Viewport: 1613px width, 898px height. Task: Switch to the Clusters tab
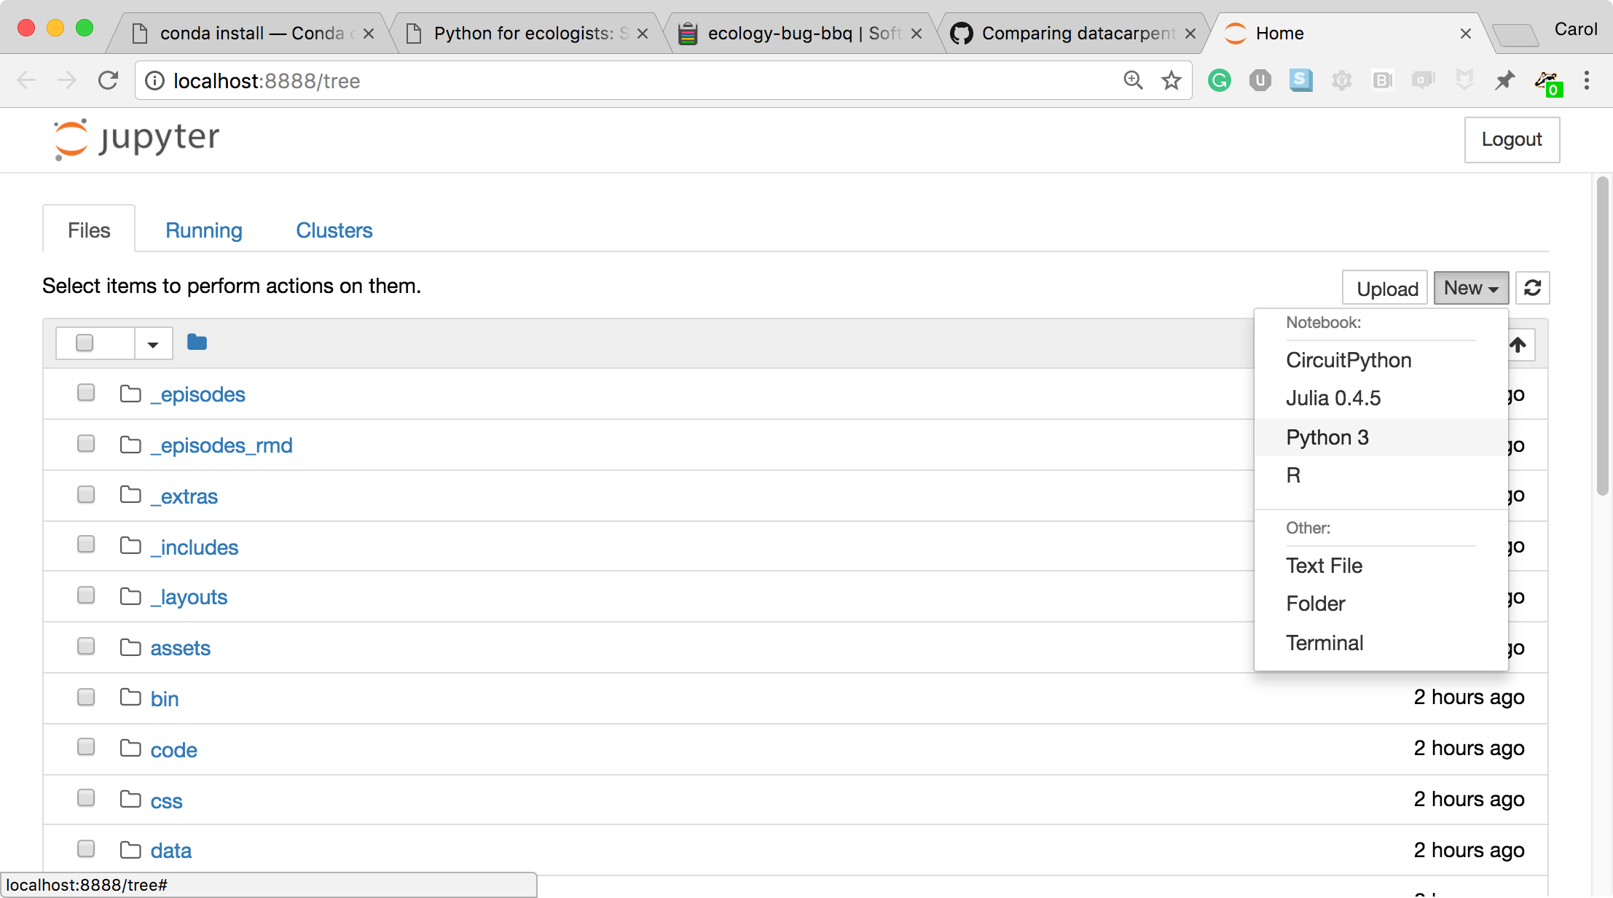pyautogui.click(x=334, y=229)
